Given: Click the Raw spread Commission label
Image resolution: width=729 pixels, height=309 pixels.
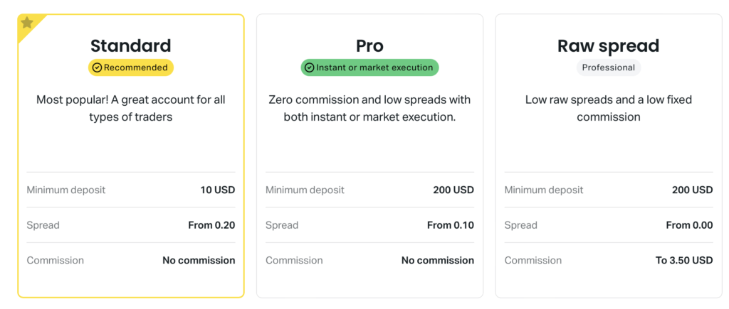Looking at the screenshot, I should (533, 260).
